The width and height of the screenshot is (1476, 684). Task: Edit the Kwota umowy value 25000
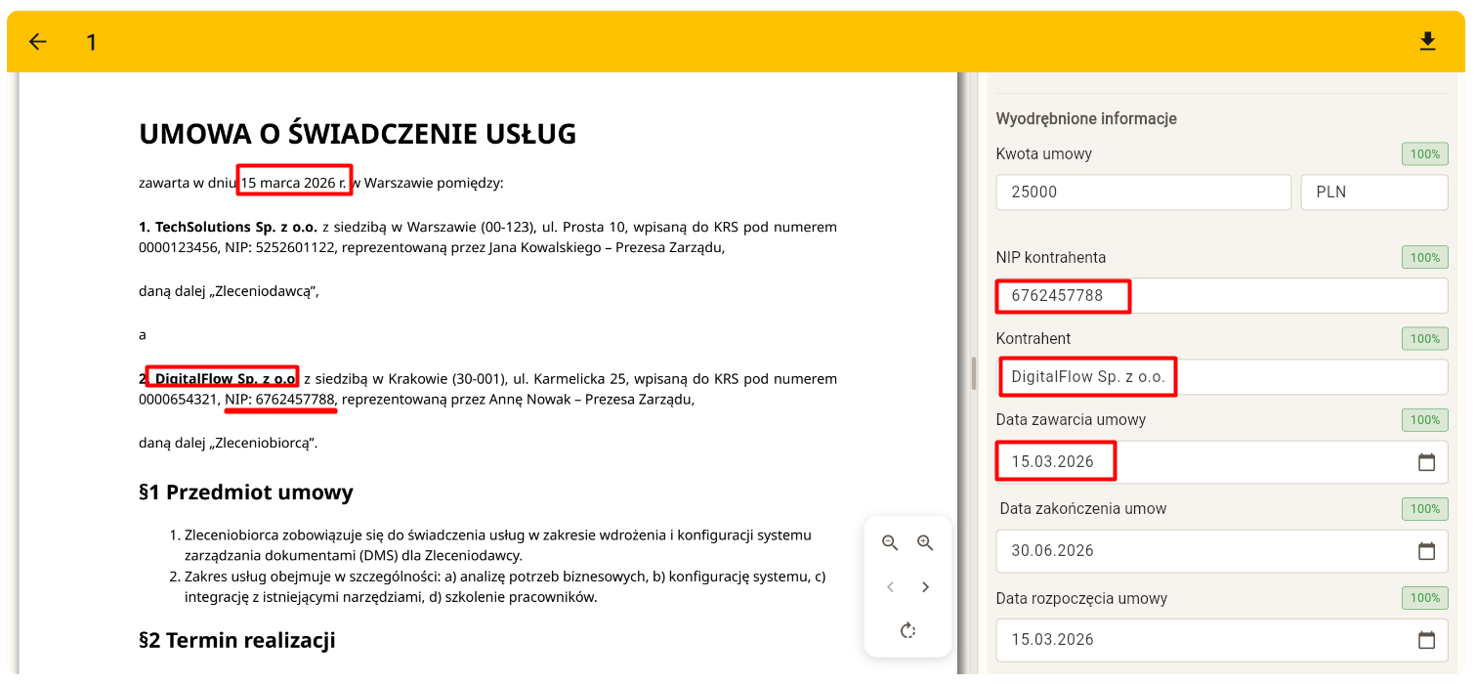click(x=1143, y=192)
